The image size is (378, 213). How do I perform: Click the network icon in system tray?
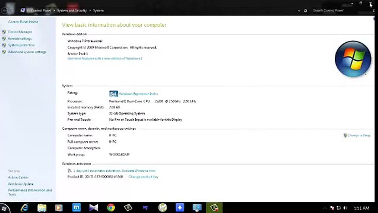(339, 208)
